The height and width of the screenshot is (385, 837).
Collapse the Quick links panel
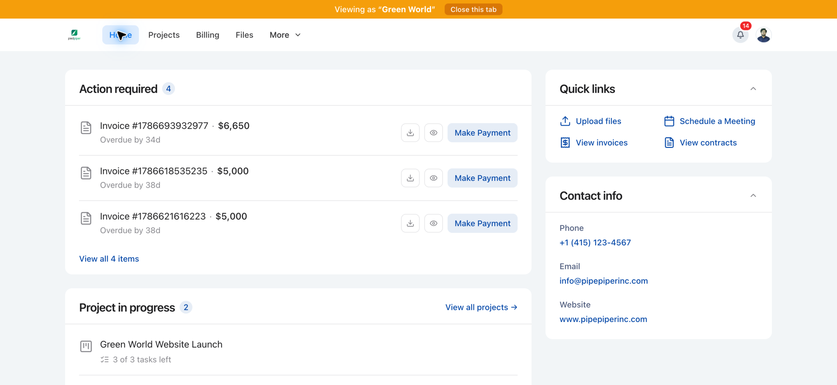[753, 89]
